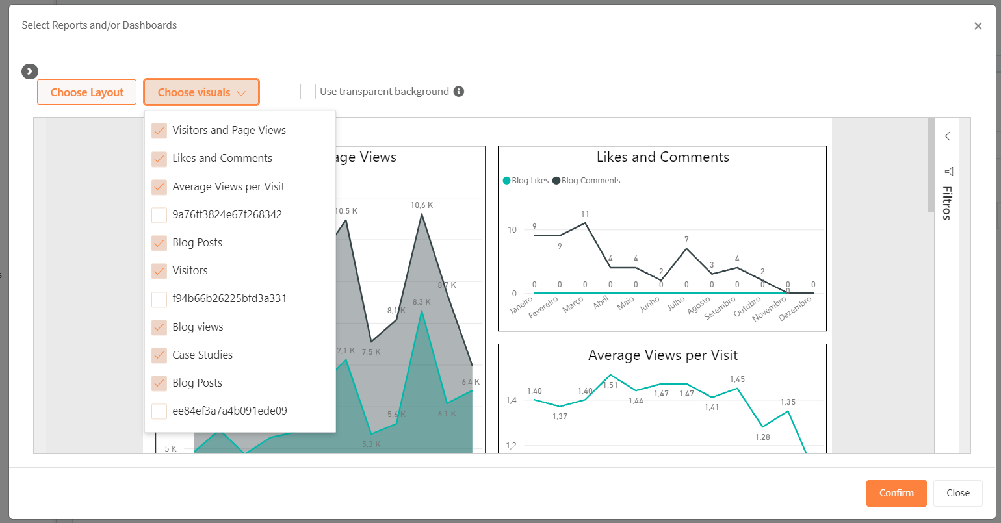Enable Use transparent background

307,91
